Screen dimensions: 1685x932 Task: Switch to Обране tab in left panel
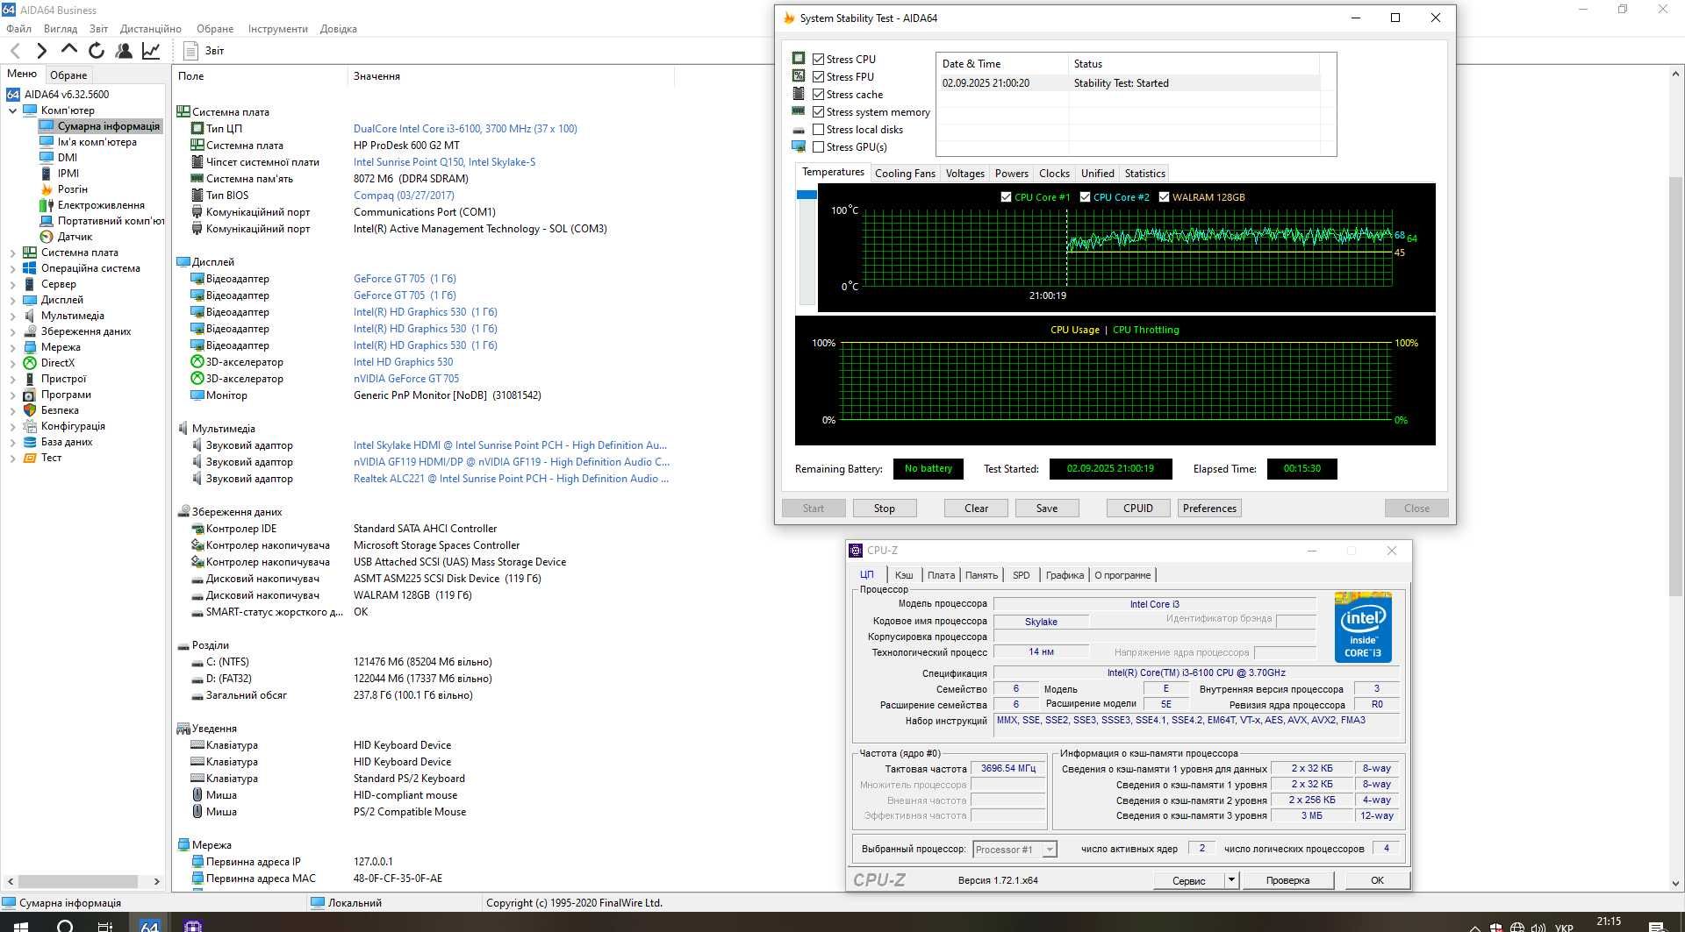click(68, 75)
